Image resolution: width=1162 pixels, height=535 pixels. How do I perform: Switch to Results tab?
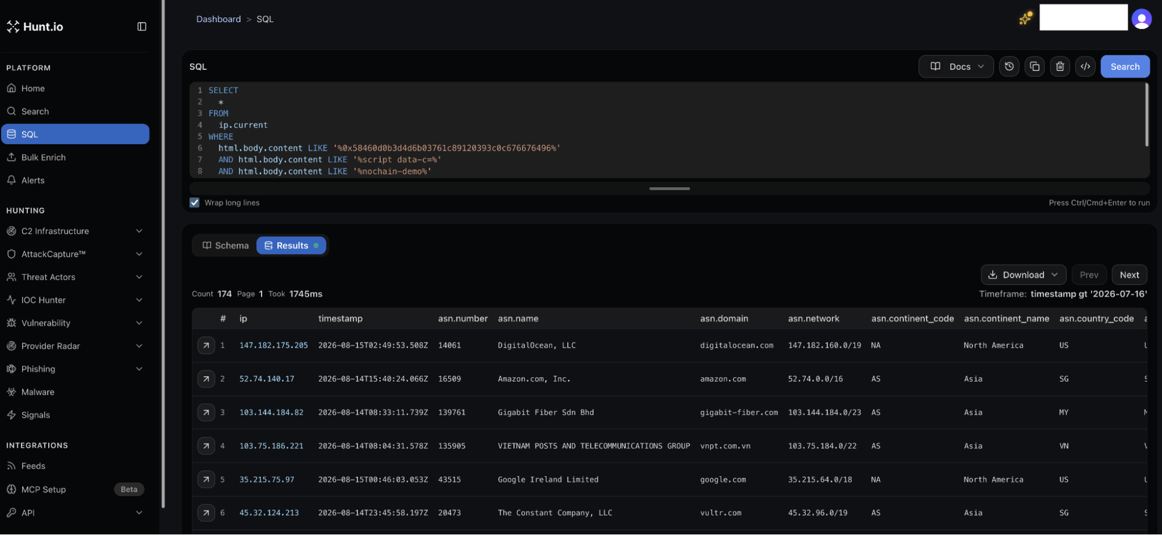[x=291, y=245]
